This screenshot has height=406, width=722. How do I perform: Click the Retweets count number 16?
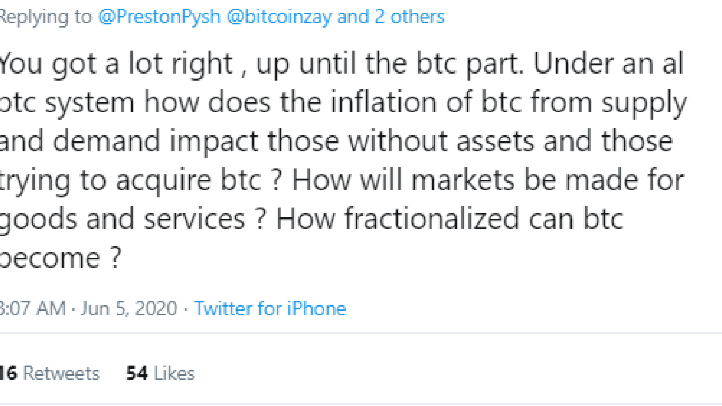(8, 374)
